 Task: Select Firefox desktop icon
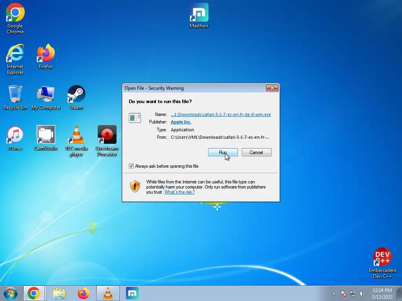[x=46, y=56]
